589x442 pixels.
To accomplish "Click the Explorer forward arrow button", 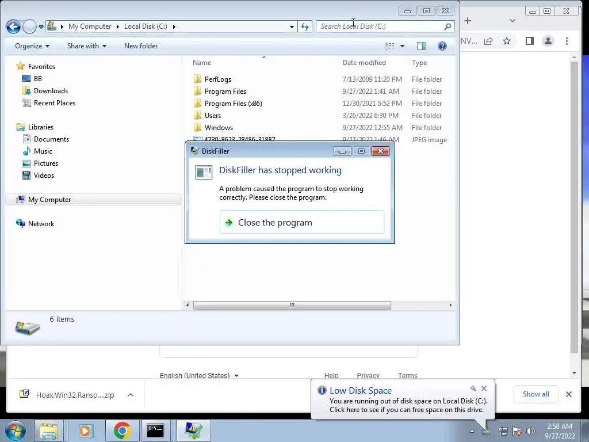I will (29, 26).
